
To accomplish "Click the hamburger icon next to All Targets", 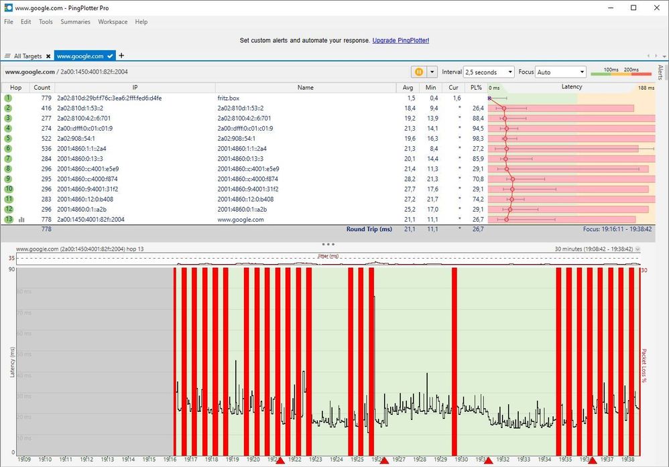I will [x=7, y=56].
